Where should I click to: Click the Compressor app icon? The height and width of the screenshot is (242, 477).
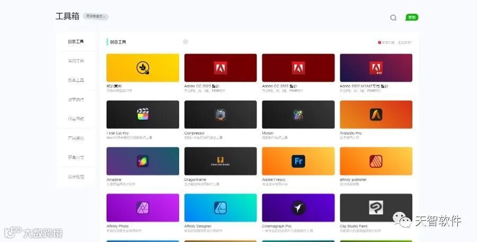tap(220, 114)
